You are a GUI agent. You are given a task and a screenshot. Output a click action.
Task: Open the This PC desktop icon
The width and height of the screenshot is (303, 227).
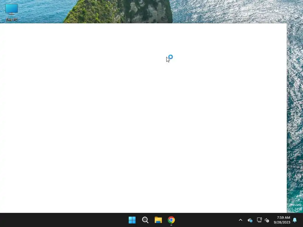tap(12, 12)
